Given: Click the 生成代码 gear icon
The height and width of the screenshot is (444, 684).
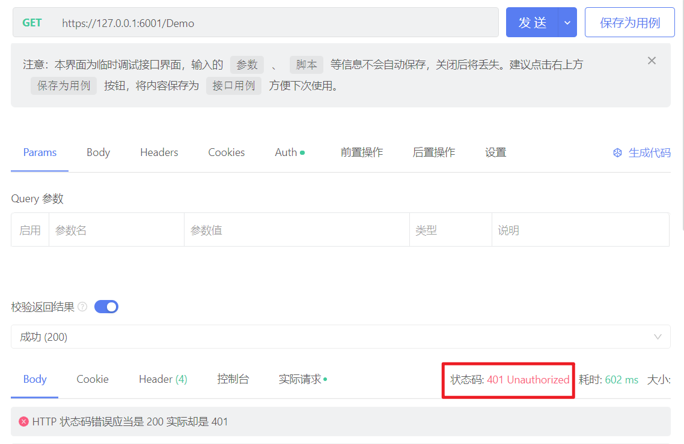Looking at the screenshot, I should pyautogui.click(x=617, y=152).
